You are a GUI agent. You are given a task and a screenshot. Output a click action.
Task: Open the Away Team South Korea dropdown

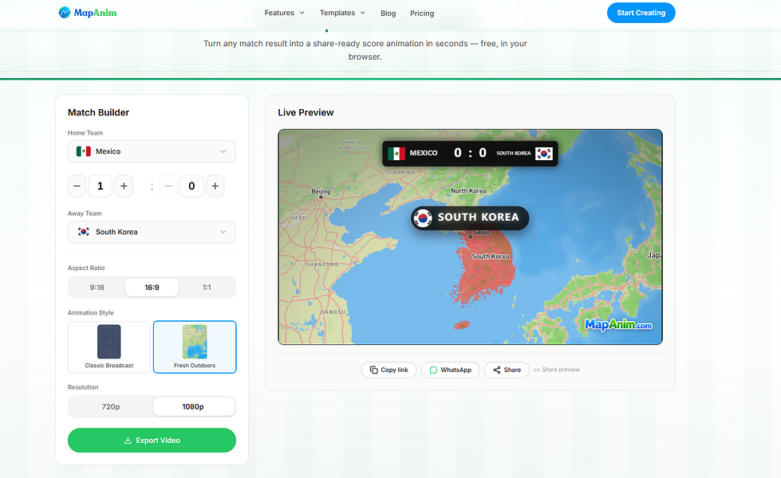click(152, 232)
